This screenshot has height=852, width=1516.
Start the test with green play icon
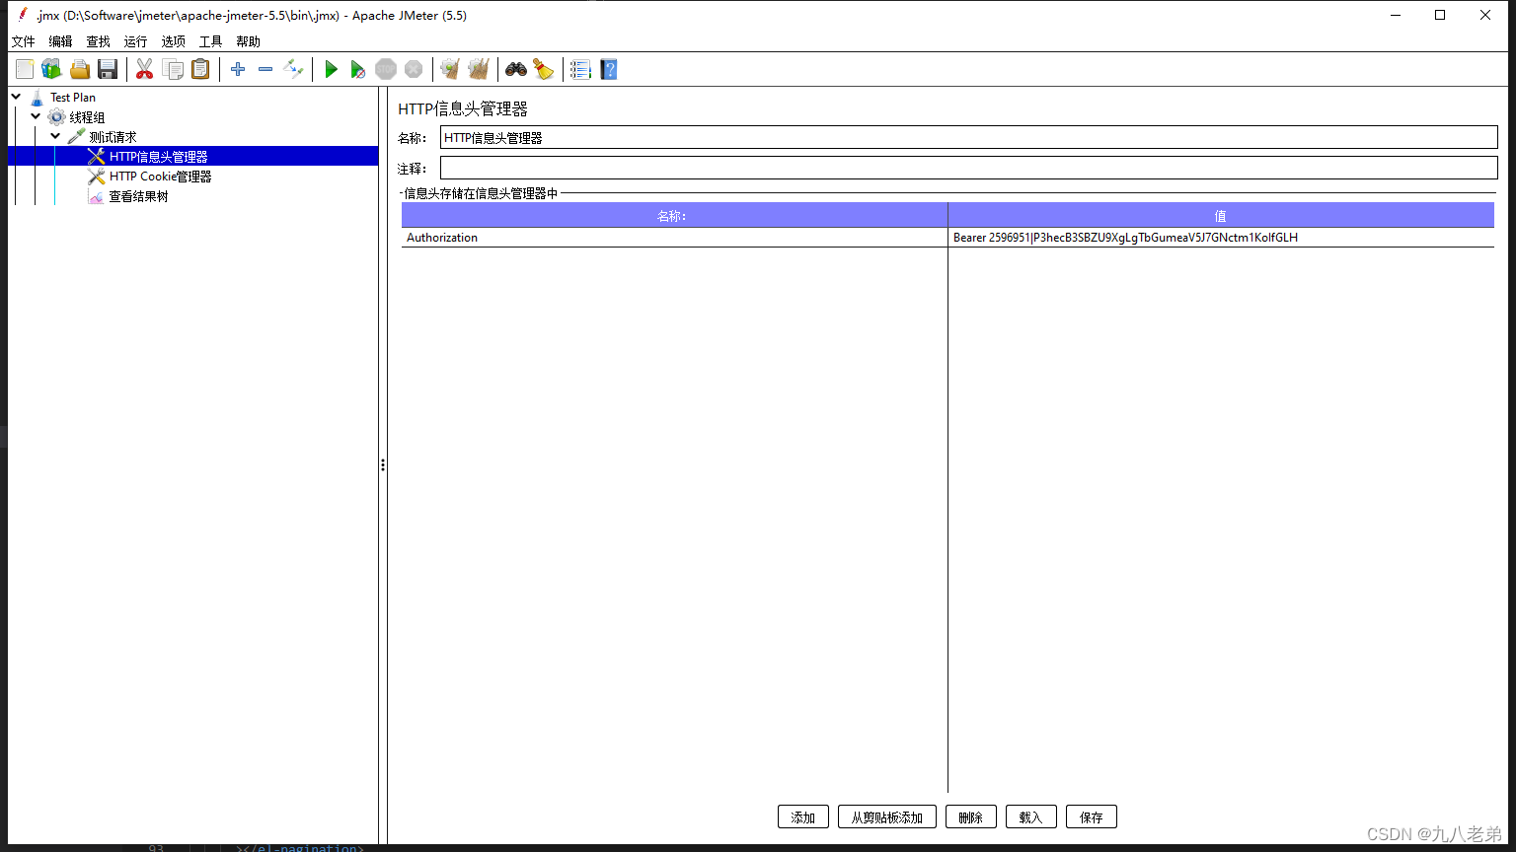332,69
